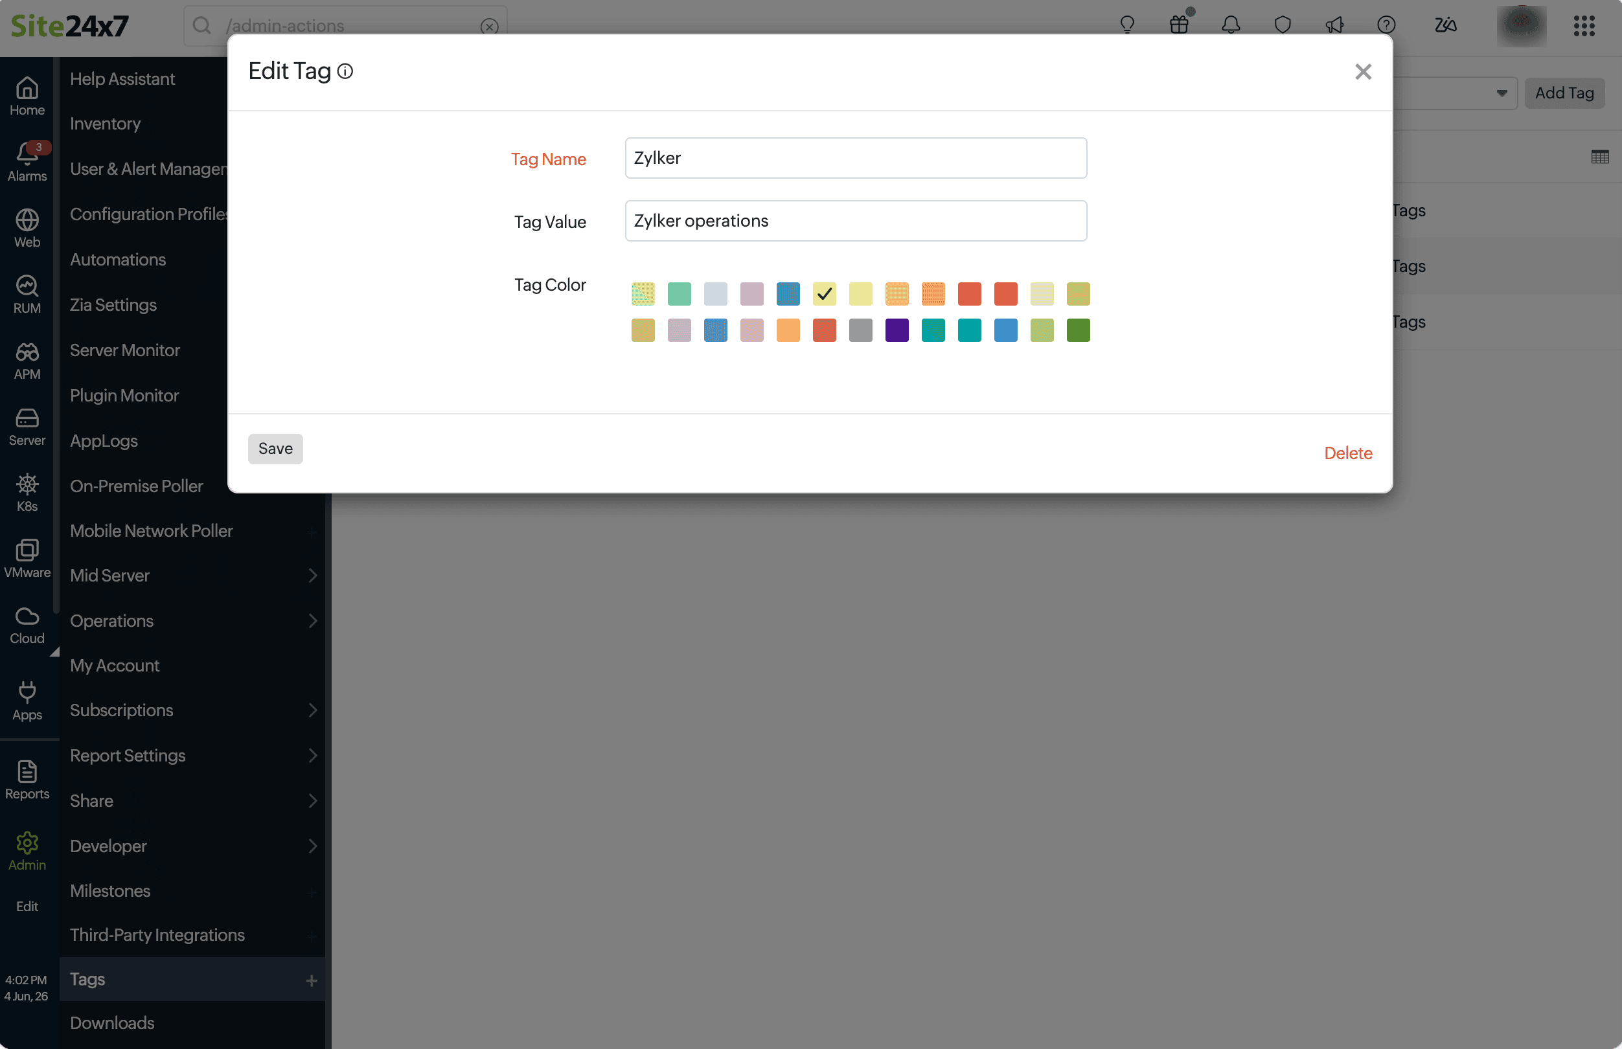Click the checked yellow color swatch

[825, 294]
